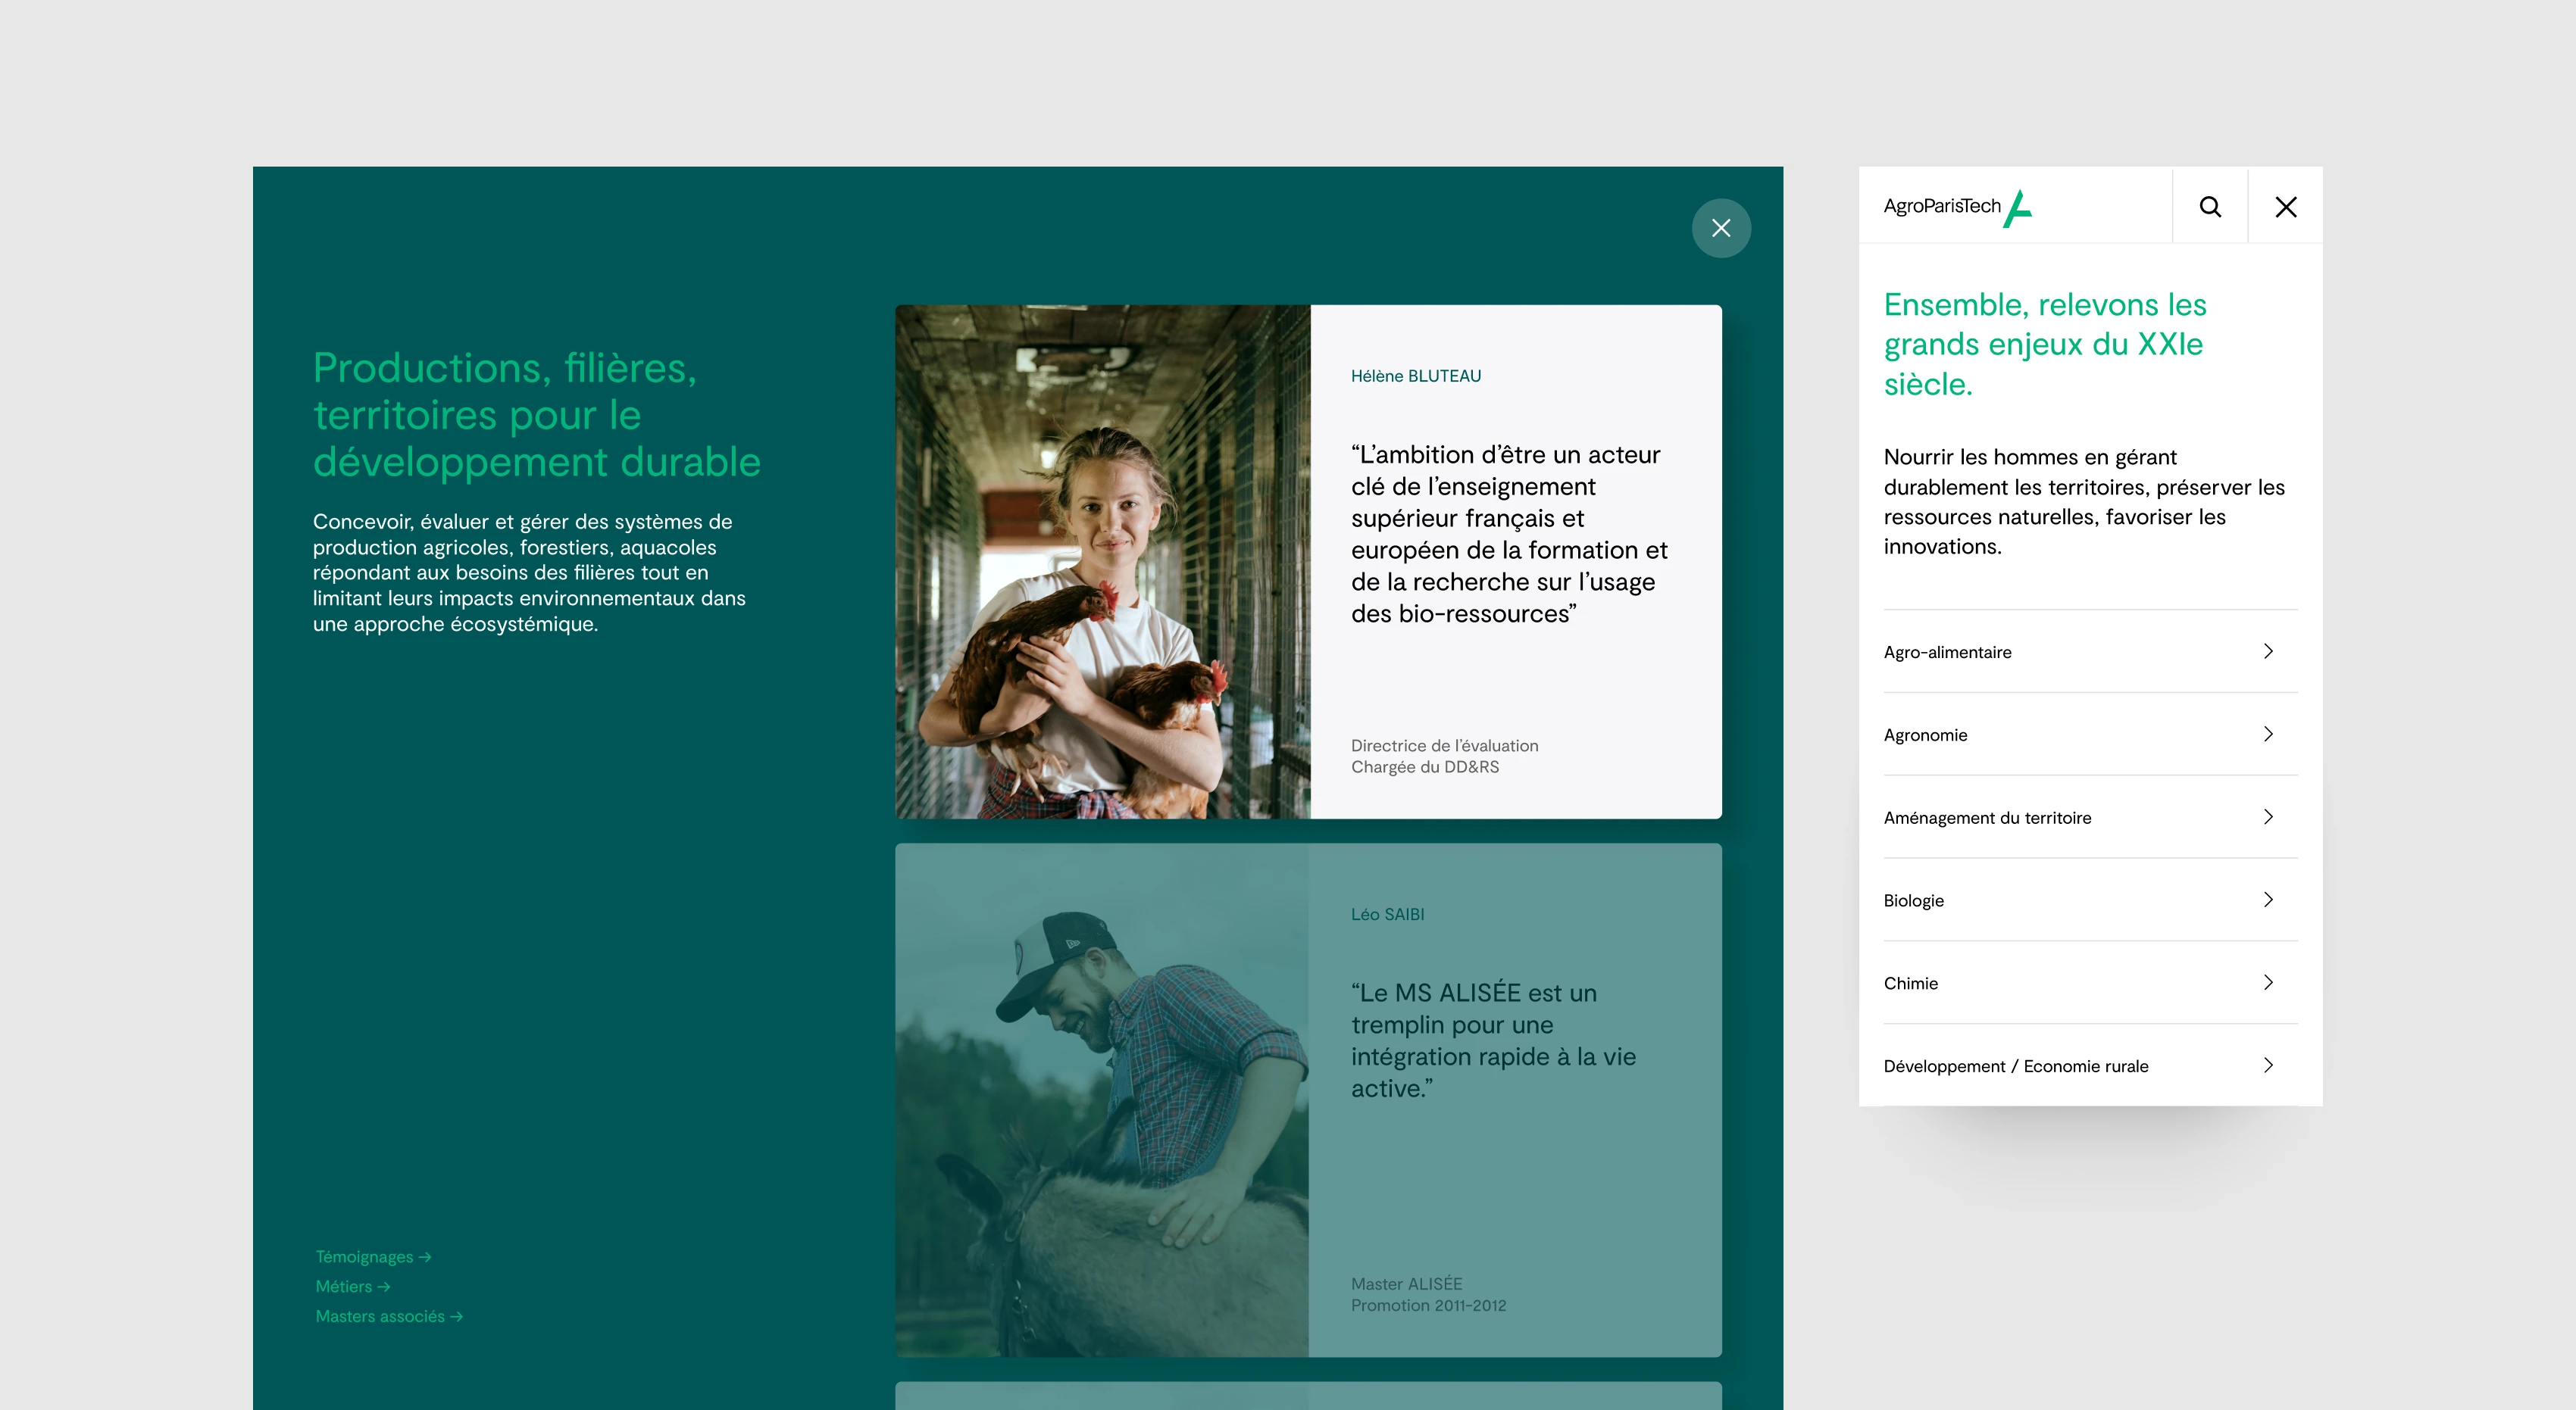This screenshot has width=2576, height=1410.
Task: Expand Développement / Economie rurale chevron
Action: 2268,1065
